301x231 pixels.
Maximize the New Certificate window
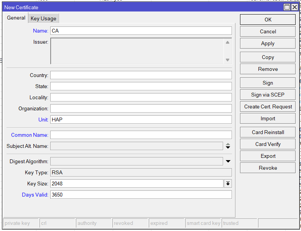click(x=287, y=7)
